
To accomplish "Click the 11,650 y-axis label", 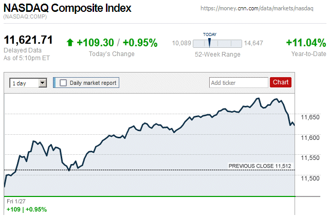I will tap(309, 118).
